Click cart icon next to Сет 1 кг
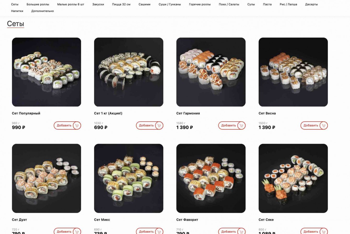The image size is (350, 234). coord(159,125)
